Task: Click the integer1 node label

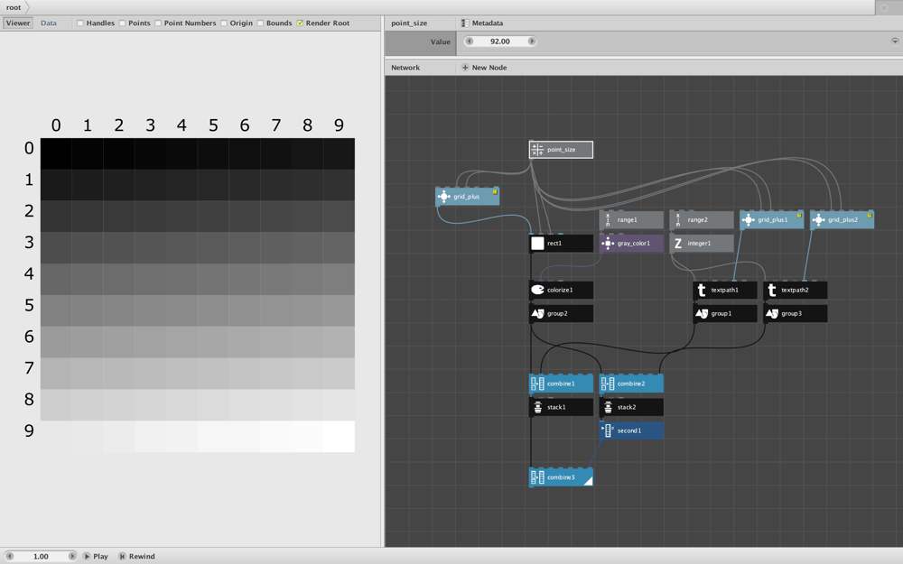Action: (699, 244)
